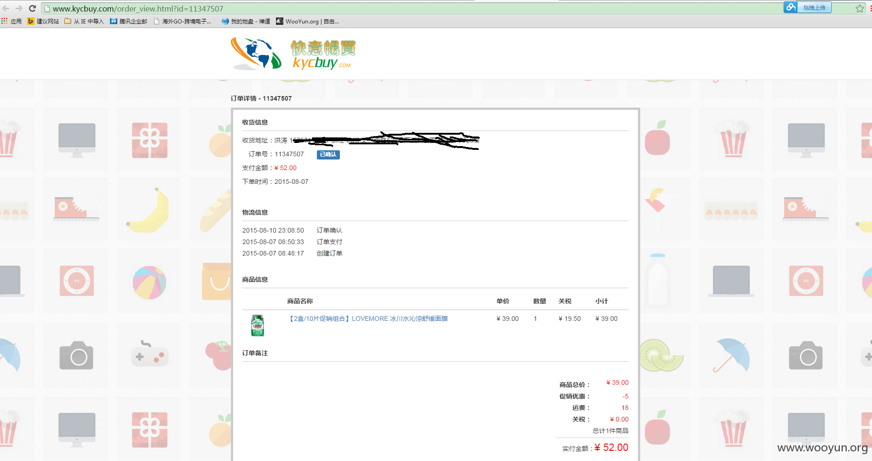
Task: Click the 商品总价 value ¥ 39.00
Action: (x=617, y=382)
